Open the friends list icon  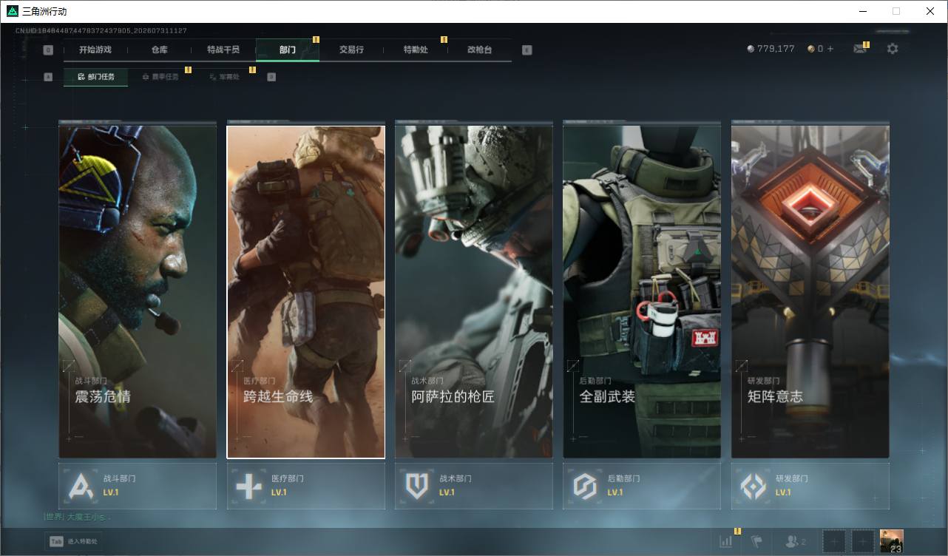(796, 541)
